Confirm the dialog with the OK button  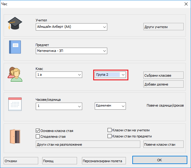pos(159,160)
